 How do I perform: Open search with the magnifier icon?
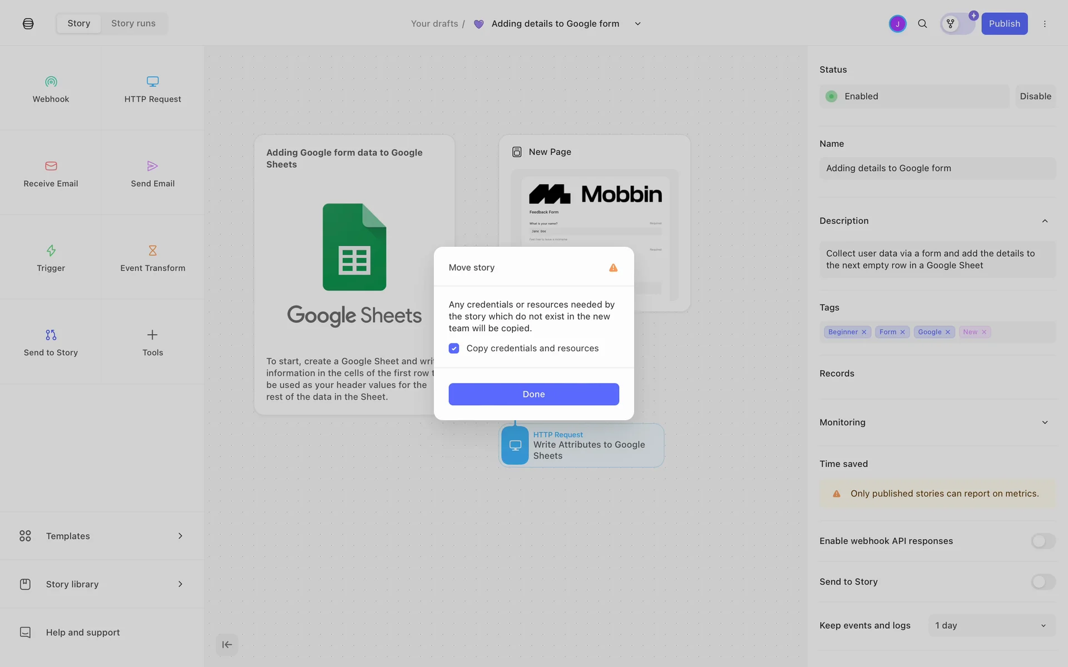pos(922,24)
